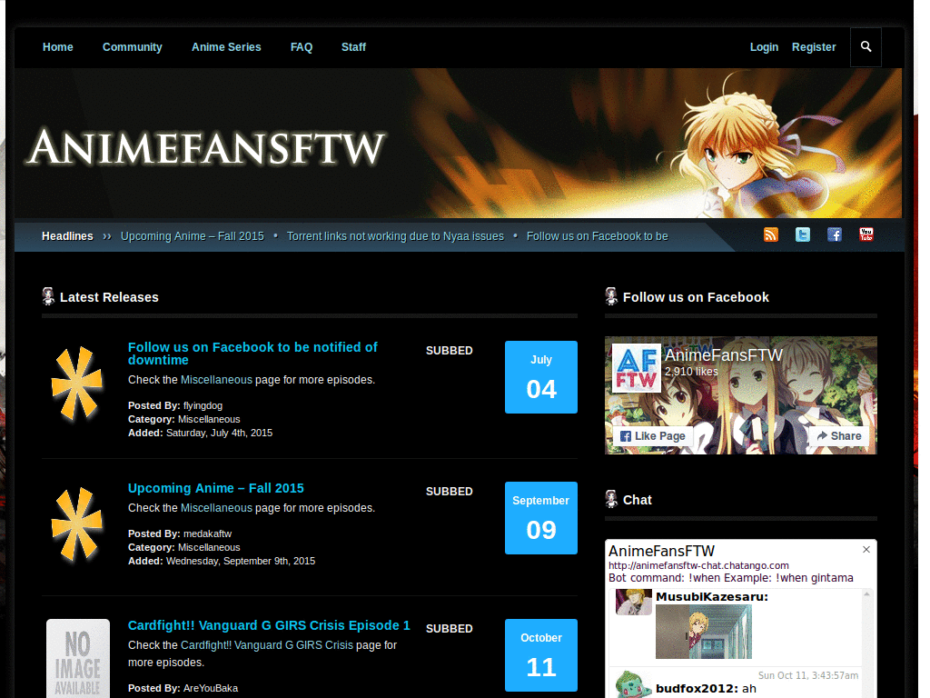Open the YouTube icon in headlines bar
The height and width of the screenshot is (698, 930).
pos(866,234)
